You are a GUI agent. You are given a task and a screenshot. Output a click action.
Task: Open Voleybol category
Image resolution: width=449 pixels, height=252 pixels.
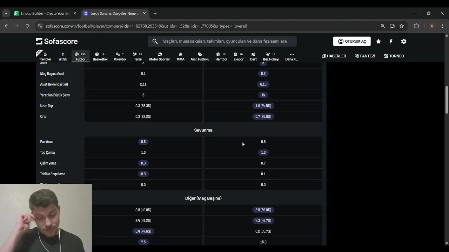pos(120,56)
